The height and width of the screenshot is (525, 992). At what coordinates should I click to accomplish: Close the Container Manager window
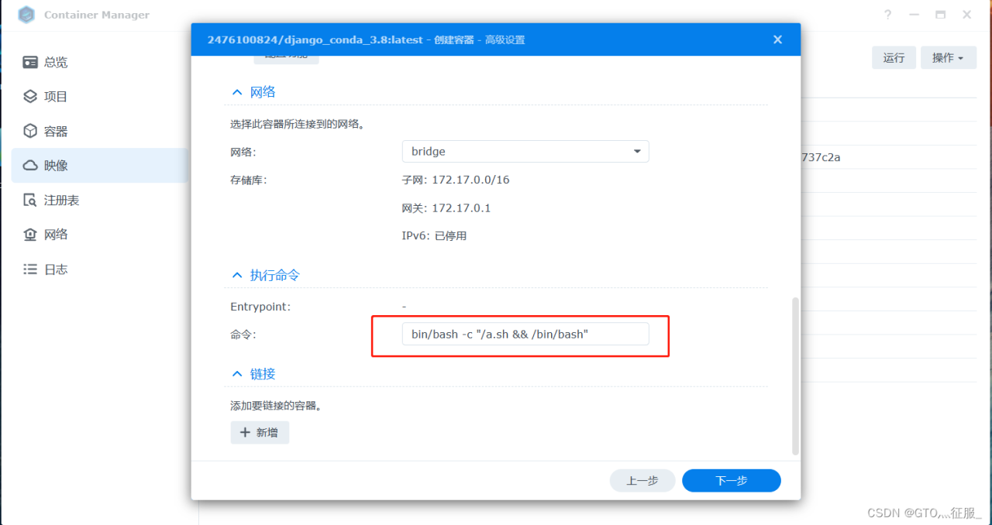(x=966, y=15)
